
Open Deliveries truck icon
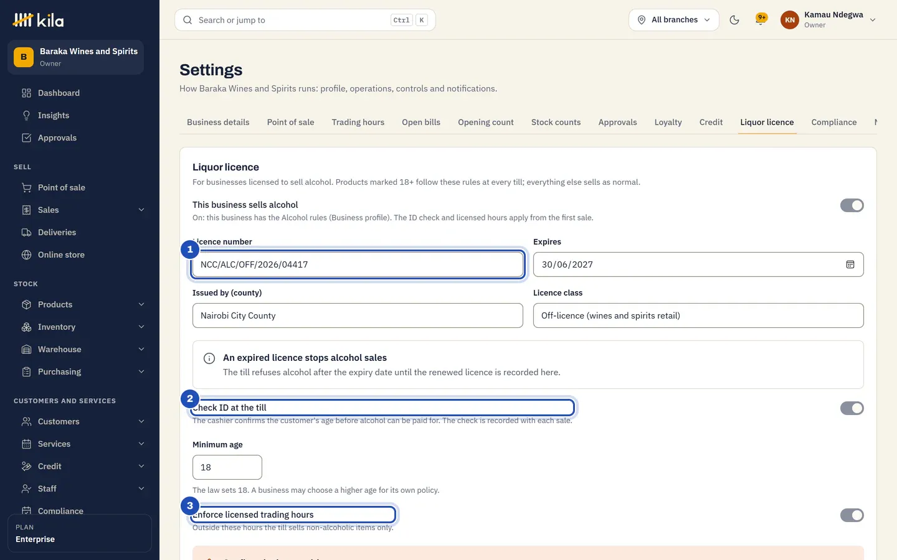(x=26, y=233)
